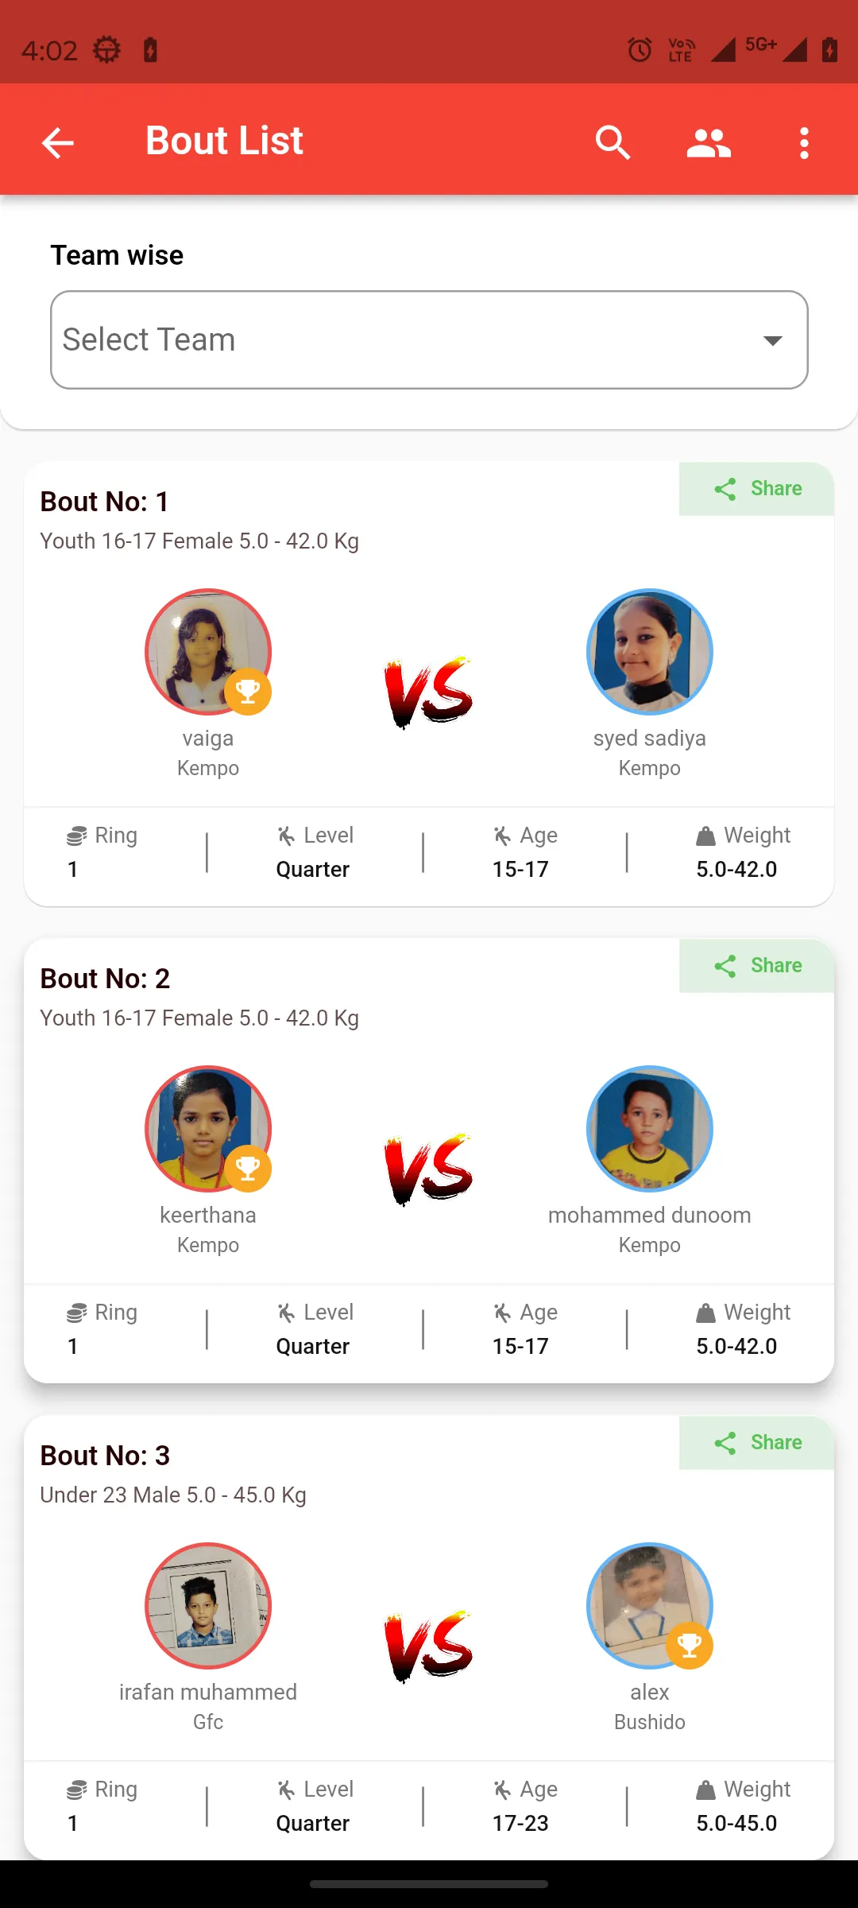Open mohammed dunoom's profile photo

650,1129
